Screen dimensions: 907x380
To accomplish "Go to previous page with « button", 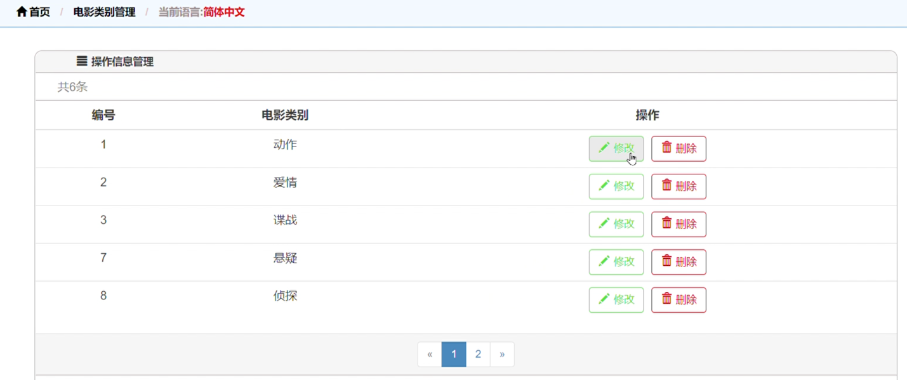I will pyautogui.click(x=430, y=354).
